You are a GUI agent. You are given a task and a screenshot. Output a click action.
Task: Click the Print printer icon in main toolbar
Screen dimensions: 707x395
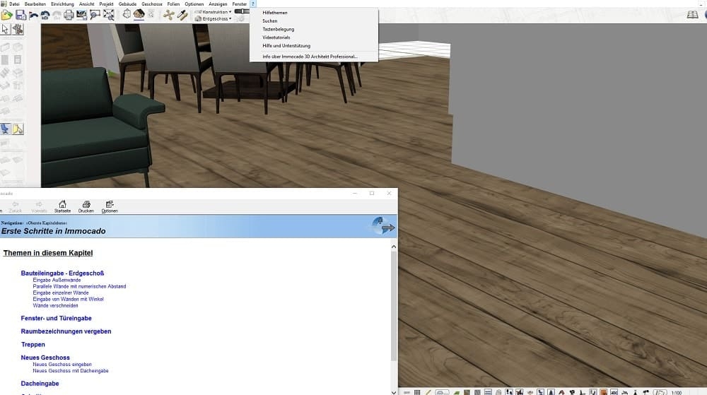coord(69,15)
